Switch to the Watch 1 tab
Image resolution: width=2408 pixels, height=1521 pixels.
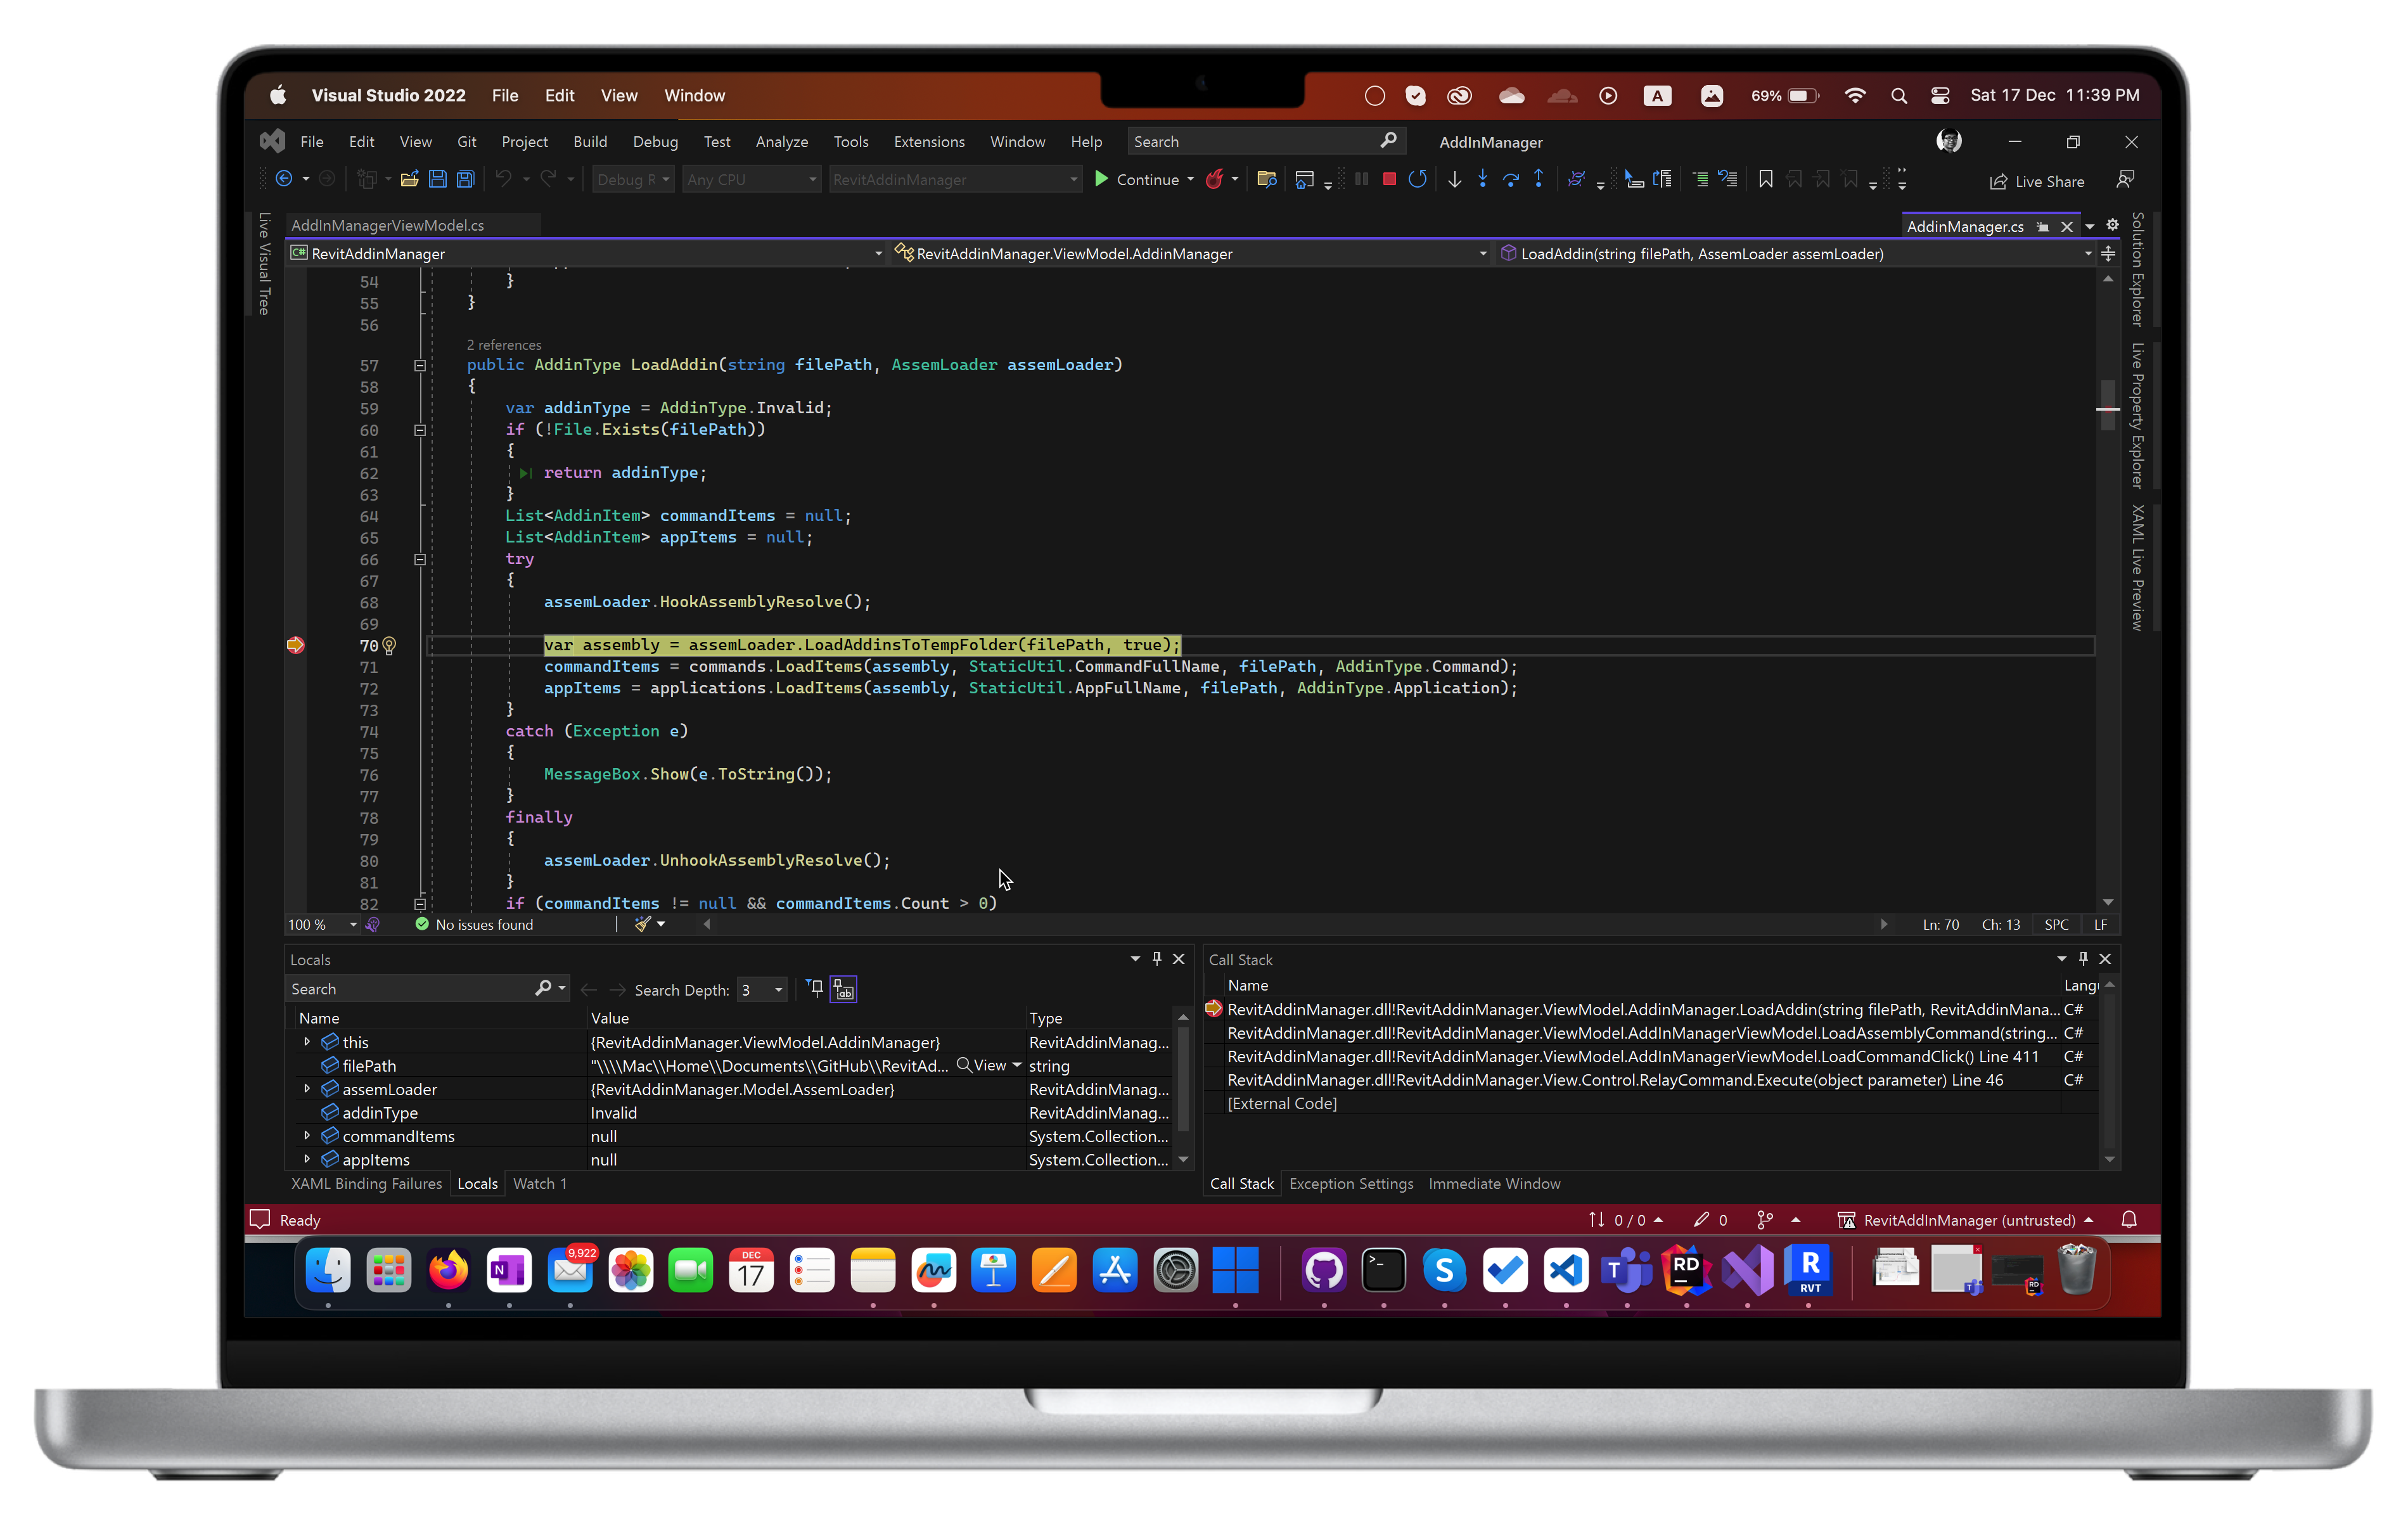click(539, 1183)
